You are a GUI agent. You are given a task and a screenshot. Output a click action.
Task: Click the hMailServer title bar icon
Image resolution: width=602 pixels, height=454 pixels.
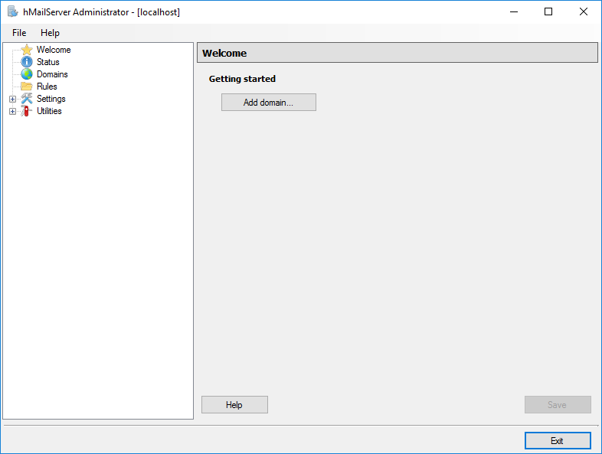click(x=13, y=11)
